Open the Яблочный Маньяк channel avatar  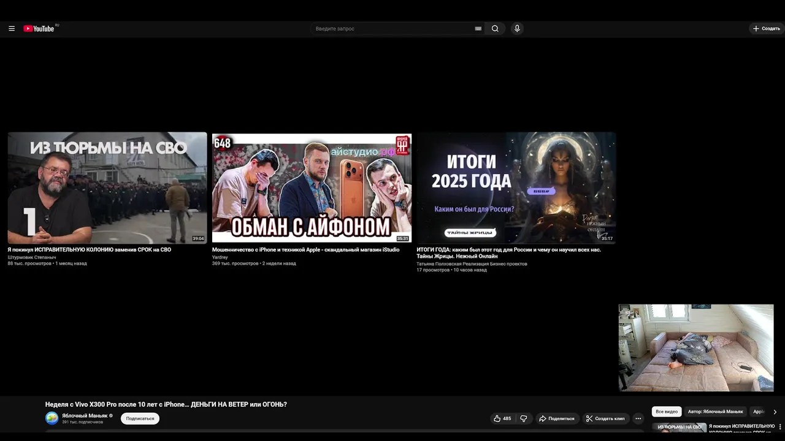pyautogui.click(x=52, y=418)
